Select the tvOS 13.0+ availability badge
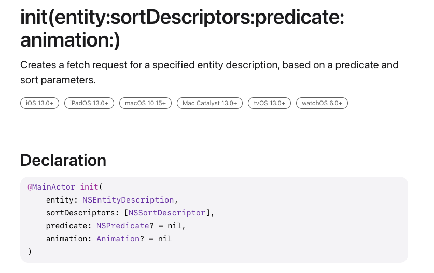This screenshot has width=434, height=273. click(x=269, y=103)
